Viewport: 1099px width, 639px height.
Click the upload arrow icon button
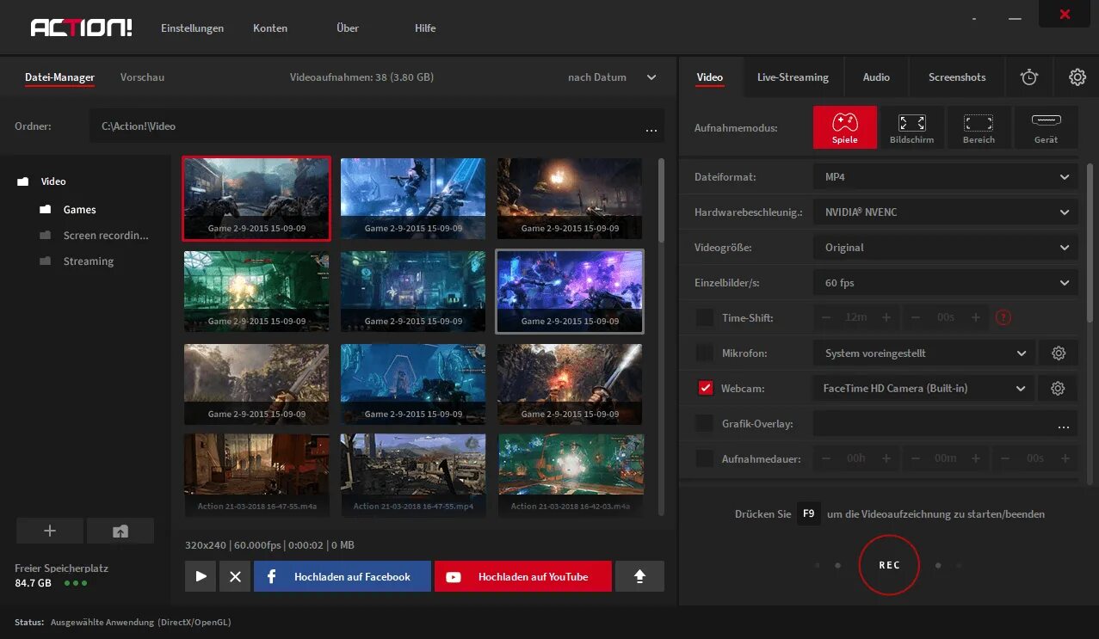pyautogui.click(x=639, y=577)
